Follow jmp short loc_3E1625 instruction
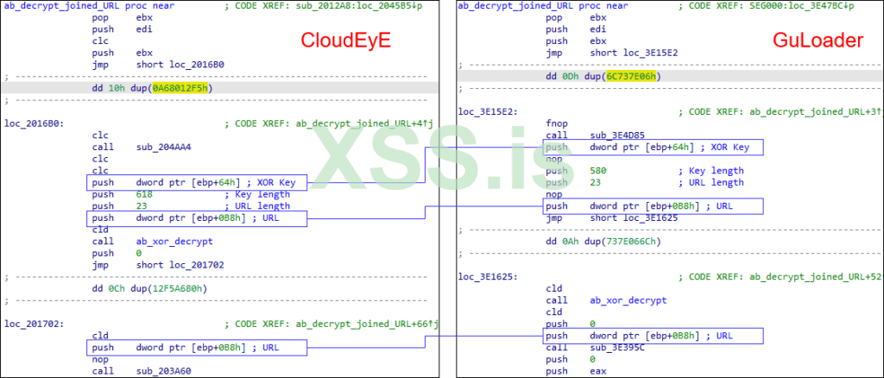Viewport: 884px width, 378px height. pos(612,218)
